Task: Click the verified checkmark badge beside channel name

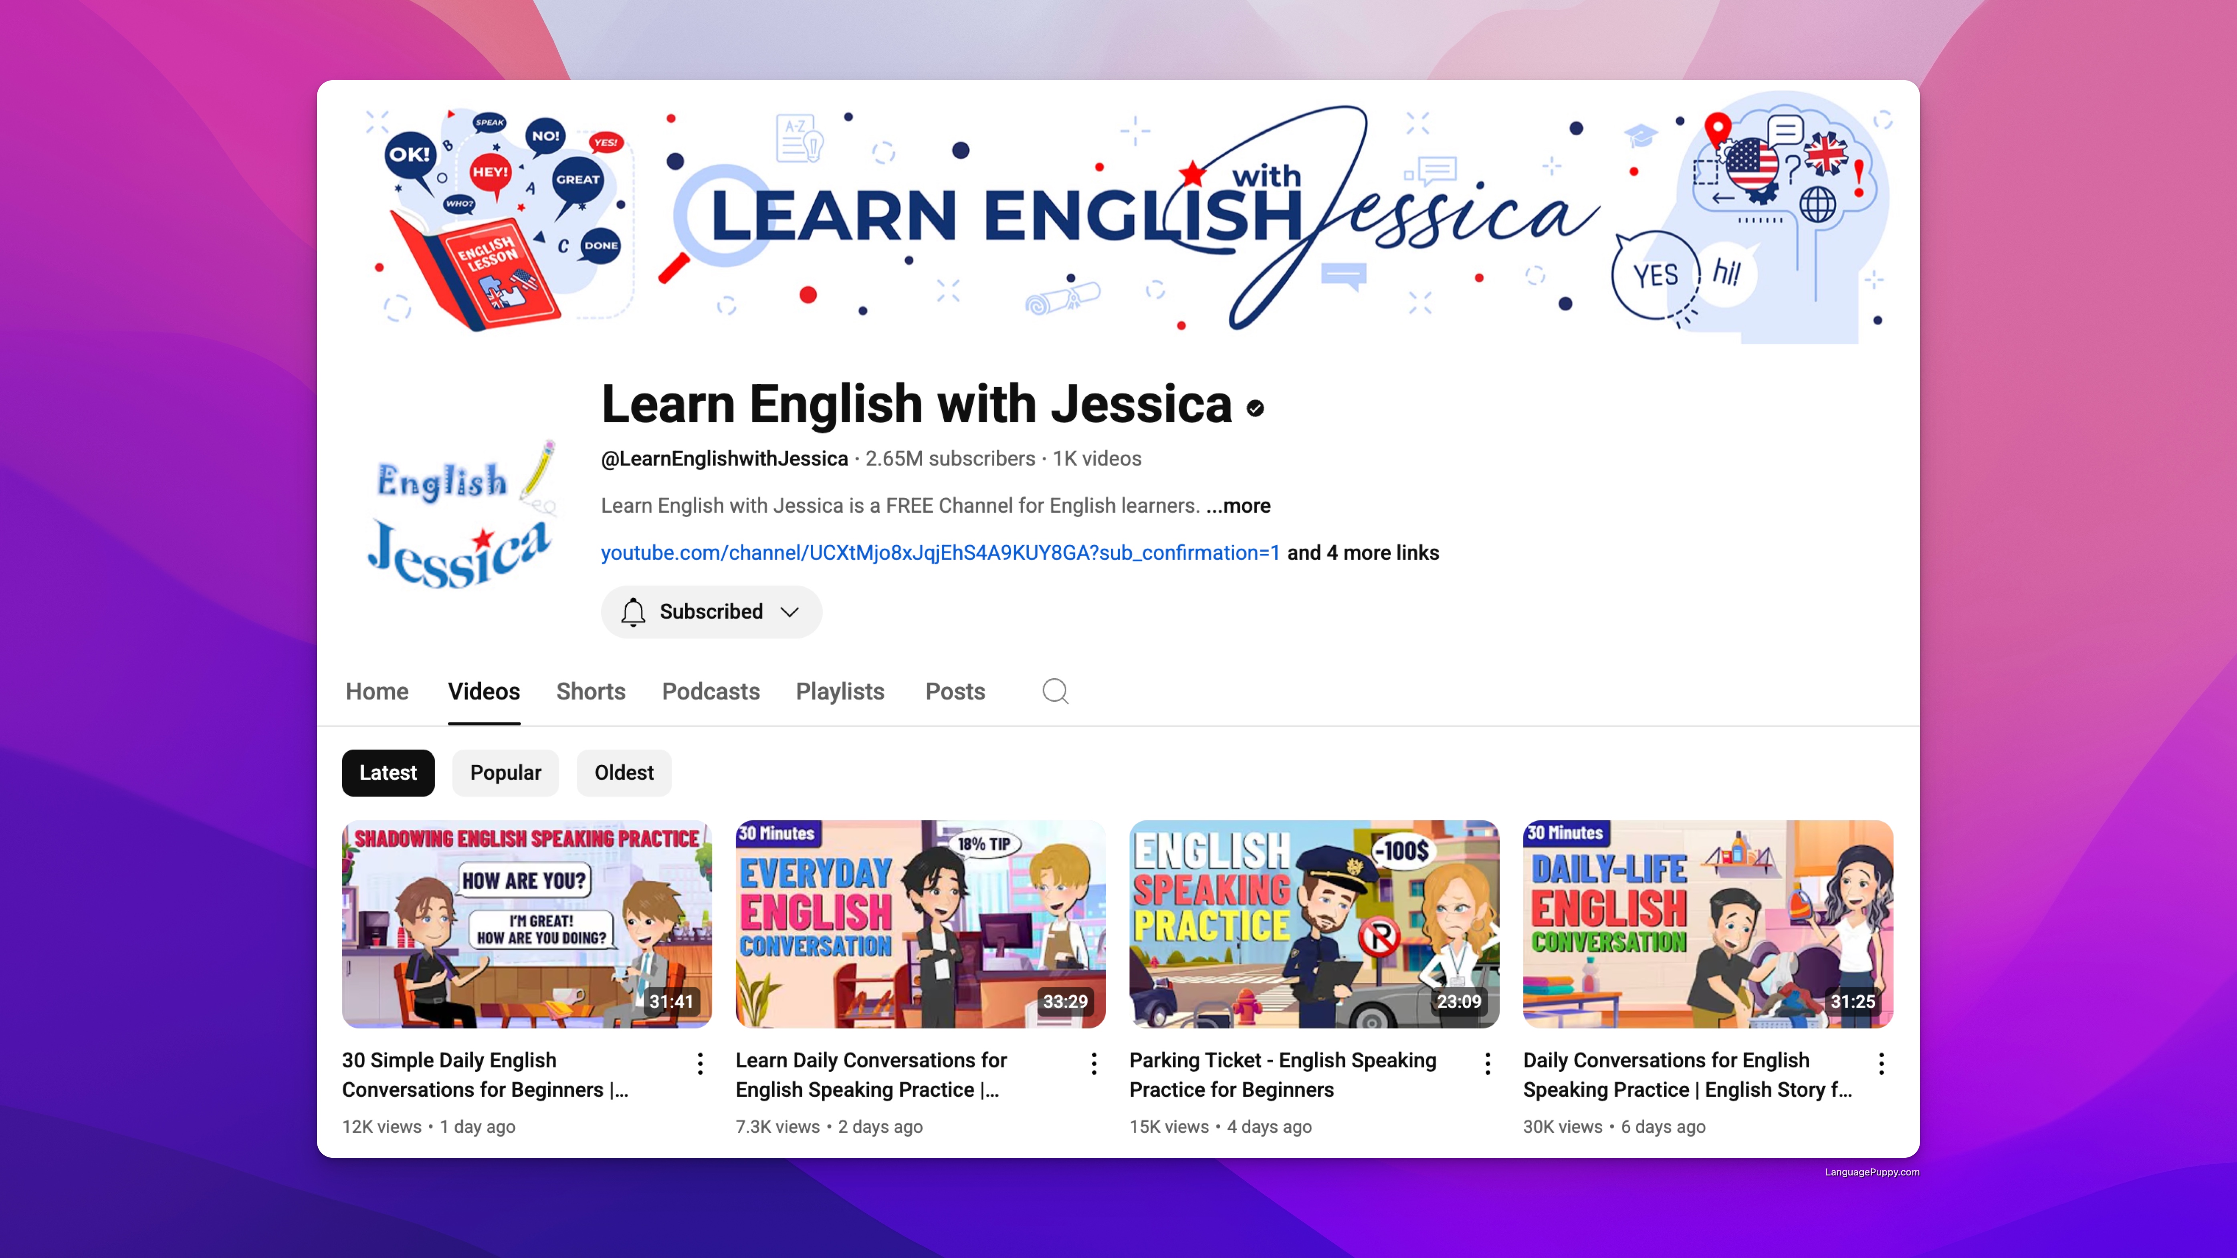Action: [x=1255, y=408]
